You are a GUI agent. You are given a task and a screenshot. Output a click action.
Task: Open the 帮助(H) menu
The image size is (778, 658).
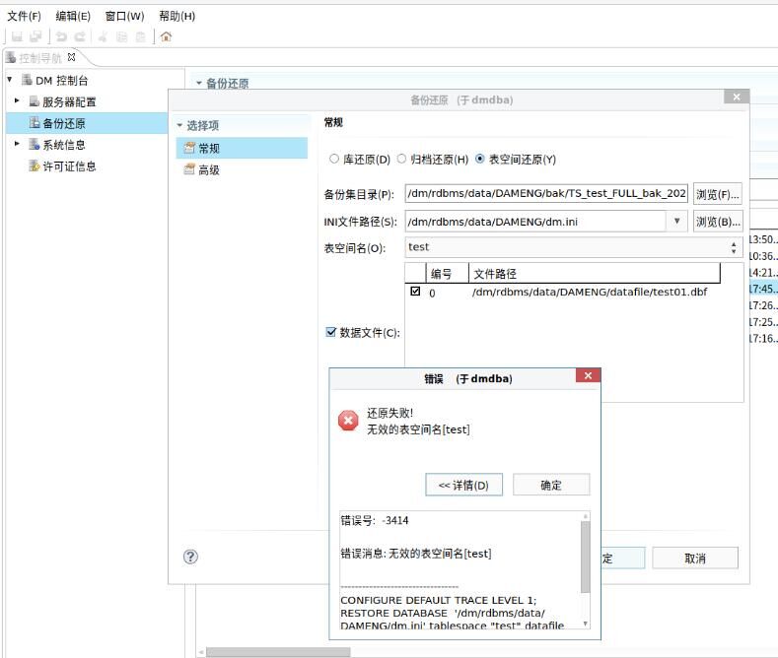click(x=177, y=17)
